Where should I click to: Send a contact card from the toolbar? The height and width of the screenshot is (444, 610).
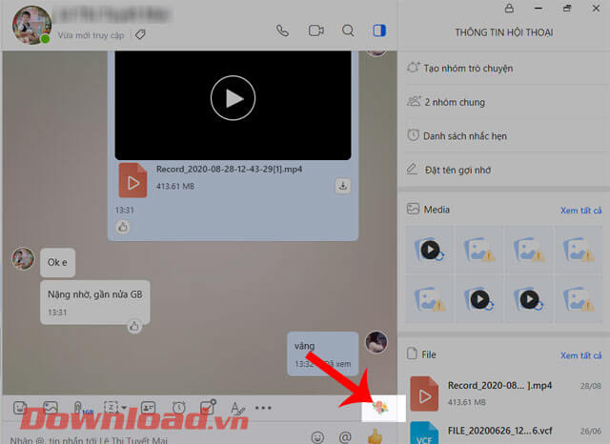pos(148,408)
